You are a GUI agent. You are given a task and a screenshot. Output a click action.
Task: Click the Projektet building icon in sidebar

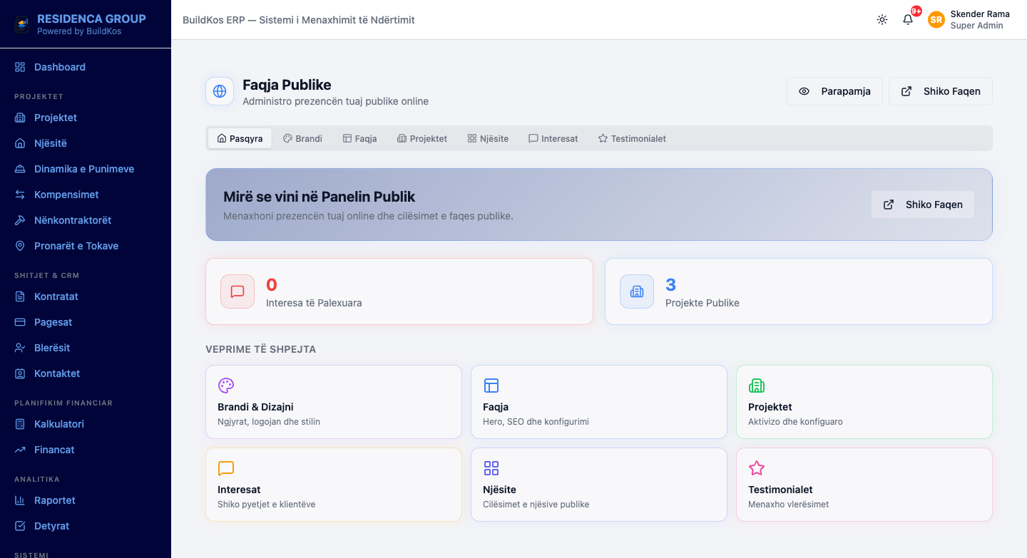pos(20,118)
